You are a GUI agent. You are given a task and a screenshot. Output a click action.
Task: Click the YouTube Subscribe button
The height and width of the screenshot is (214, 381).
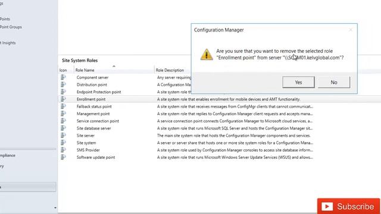348,206
